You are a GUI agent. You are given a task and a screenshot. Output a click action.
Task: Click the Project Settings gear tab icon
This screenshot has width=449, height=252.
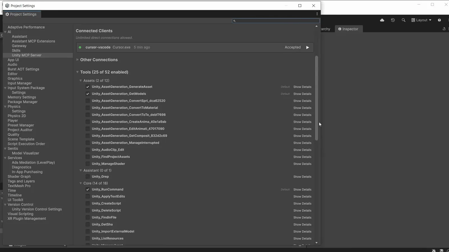pyautogui.click(x=7, y=14)
